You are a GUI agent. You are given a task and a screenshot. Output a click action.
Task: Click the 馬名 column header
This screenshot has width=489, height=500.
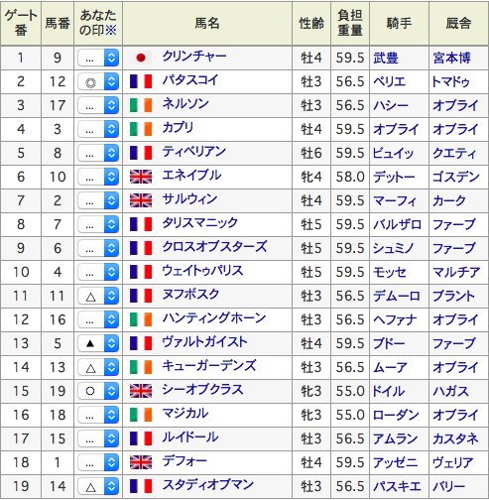pyautogui.click(x=207, y=24)
